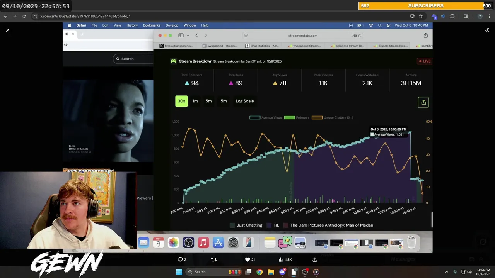Toggle Followers series in legend
This screenshot has width=495, height=278.
(x=297, y=117)
